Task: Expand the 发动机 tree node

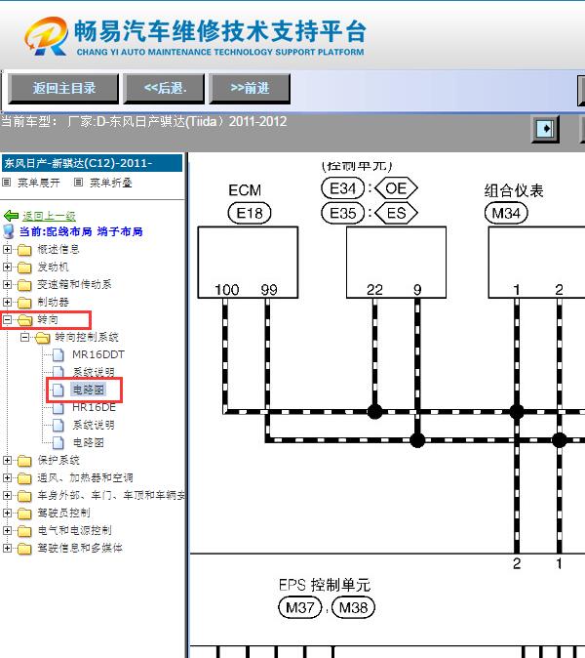Action: click(7, 267)
